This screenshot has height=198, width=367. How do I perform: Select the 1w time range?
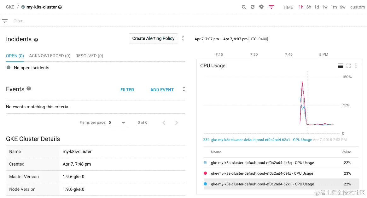coord(325,7)
